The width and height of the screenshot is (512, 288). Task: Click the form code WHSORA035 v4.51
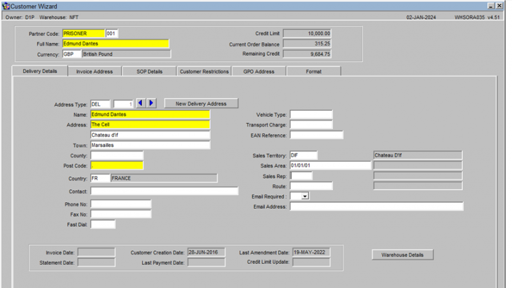click(477, 17)
